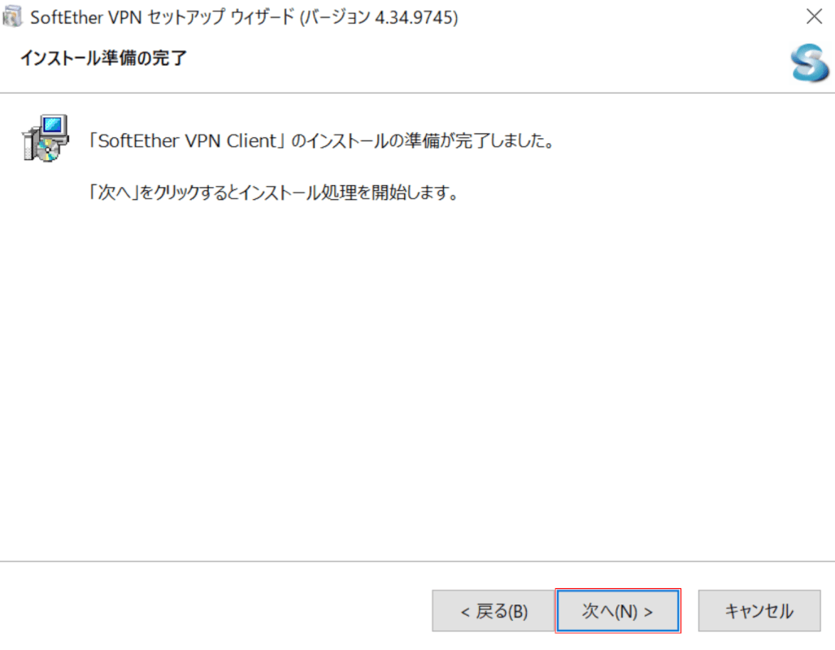
Task: Go back with the 戻る(B) button
Action: tap(494, 611)
